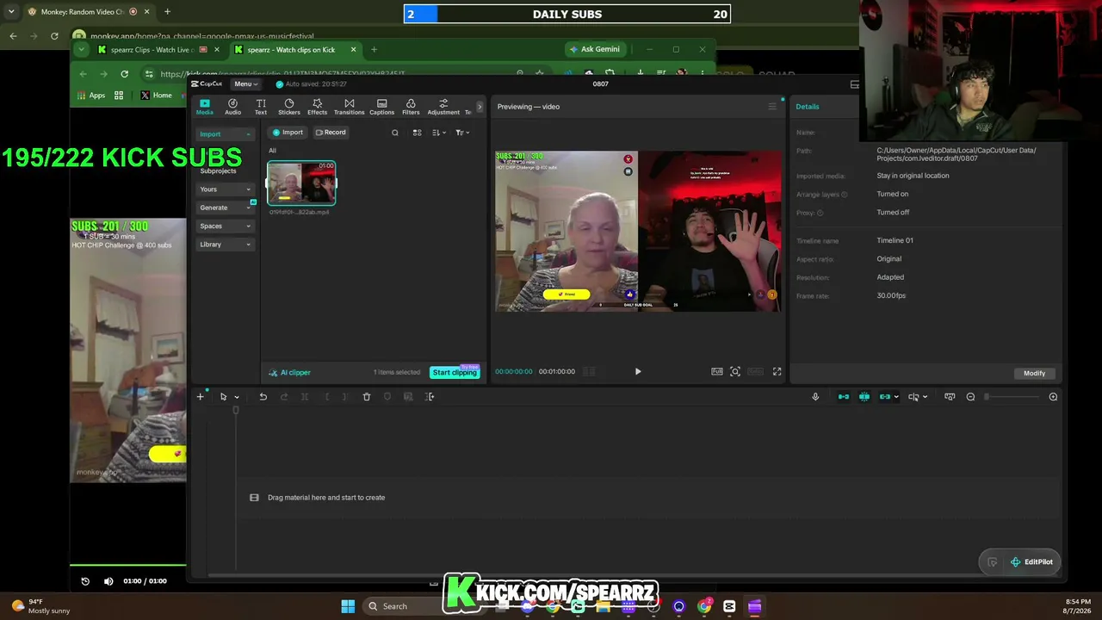Open the media sort dropdown

pos(439,133)
